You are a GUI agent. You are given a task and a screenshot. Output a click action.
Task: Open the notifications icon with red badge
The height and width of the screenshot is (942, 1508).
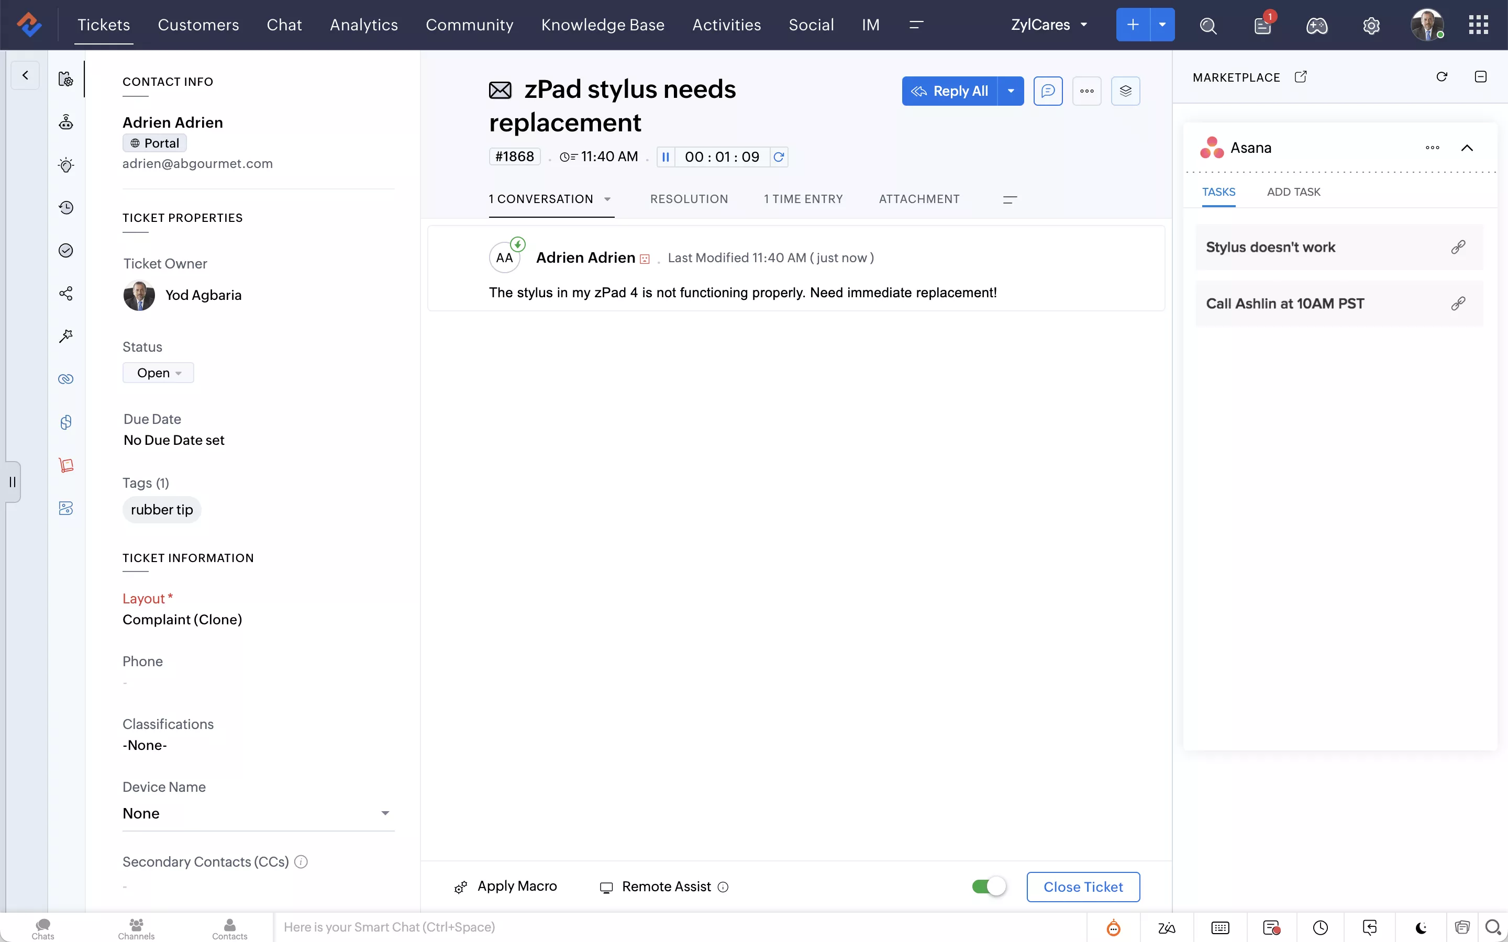coord(1262,26)
